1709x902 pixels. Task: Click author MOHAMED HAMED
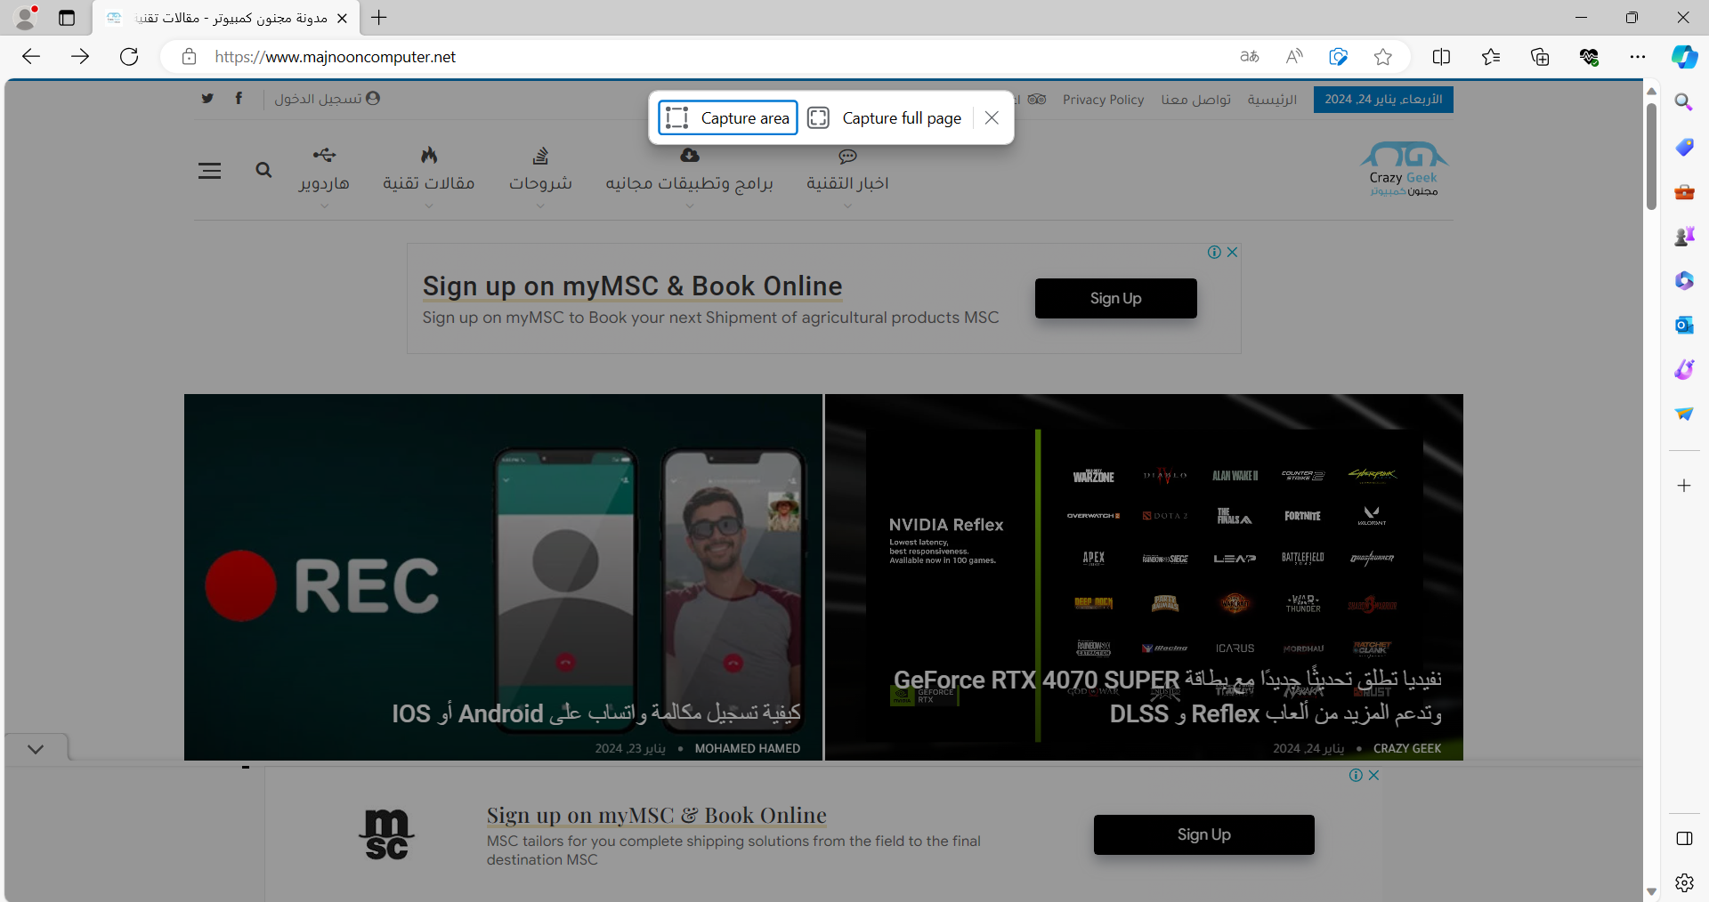pos(748,749)
